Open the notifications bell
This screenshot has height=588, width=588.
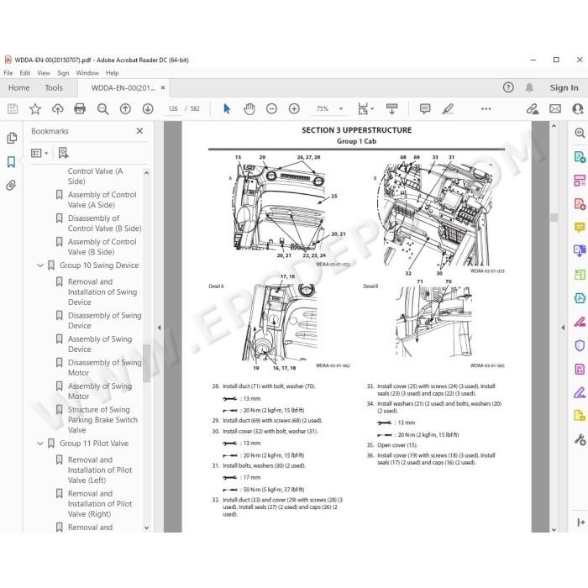[529, 87]
